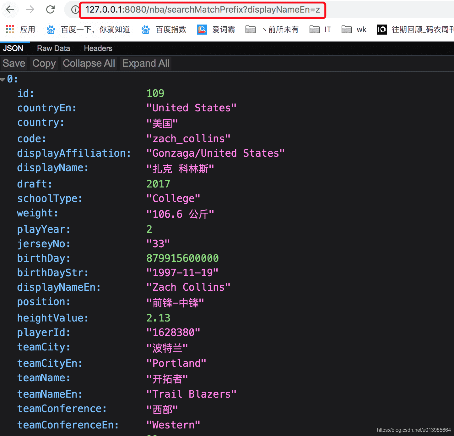Screen dimensions: 454x436
Task: Click the displayNameEn key label
Action: pos(59,287)
